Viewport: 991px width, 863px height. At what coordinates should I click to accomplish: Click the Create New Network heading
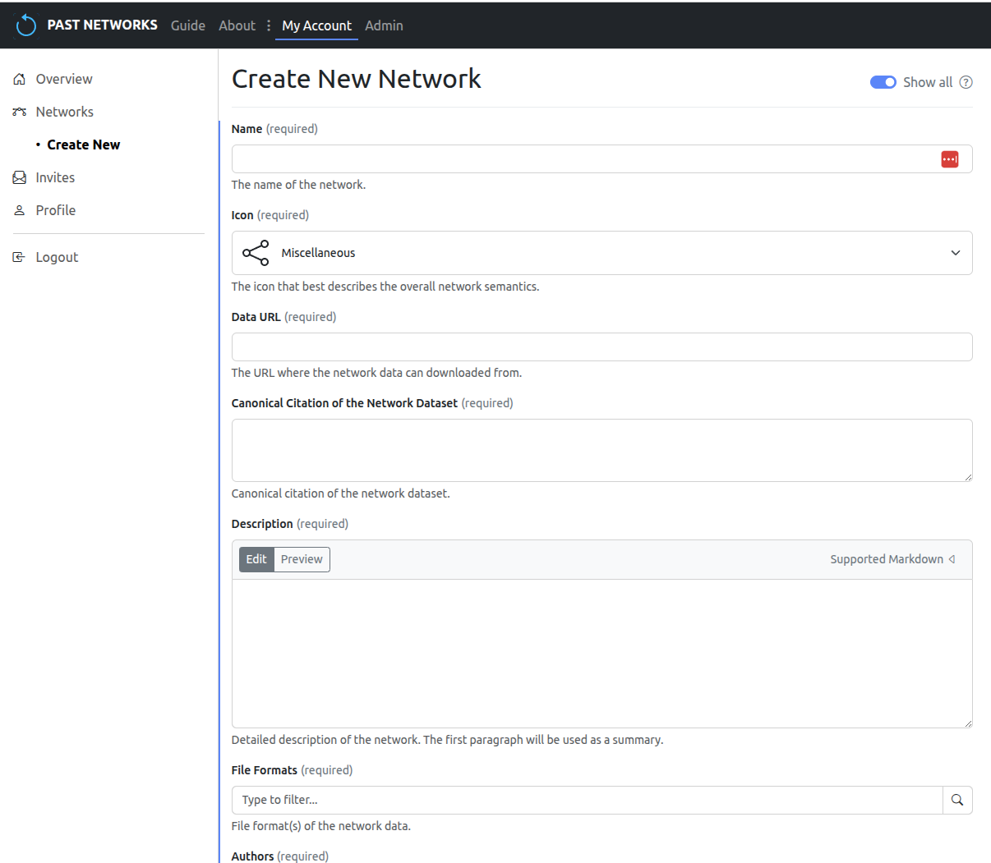(x=356, y=79)
